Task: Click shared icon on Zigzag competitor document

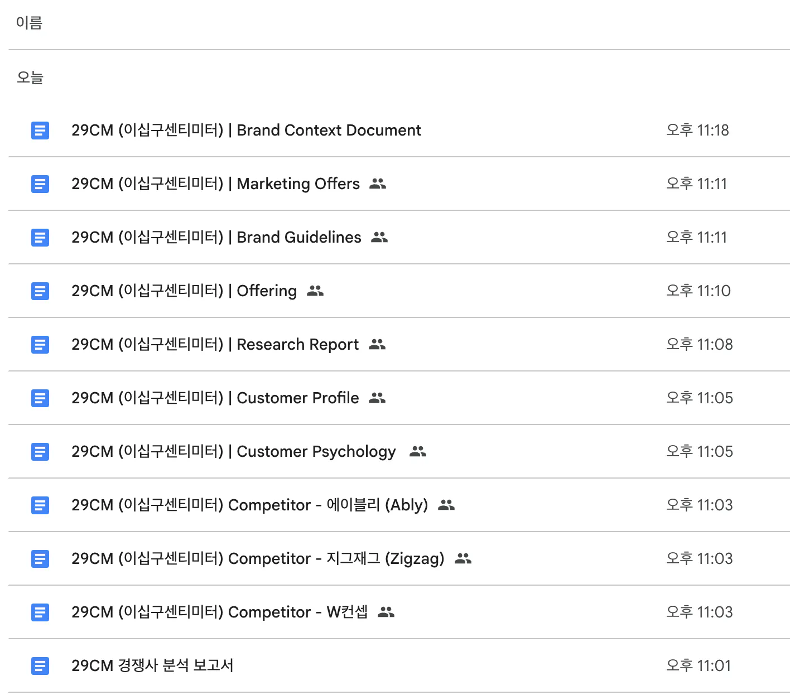Action: pos(463,559)
